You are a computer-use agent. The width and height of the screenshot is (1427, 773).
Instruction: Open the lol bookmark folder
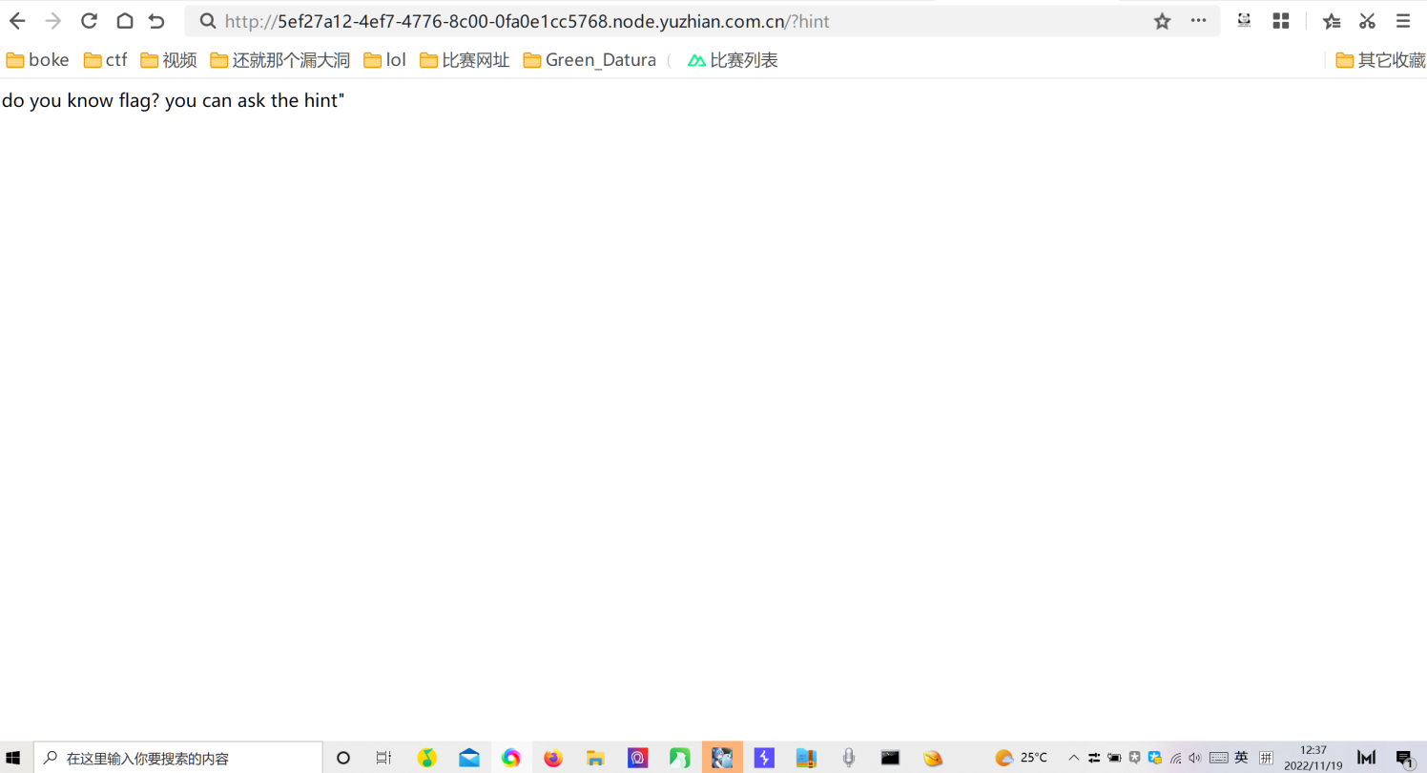coord(383,59)
